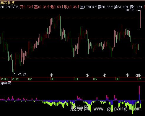Viewport: 145px width, 116px height.
Task: Jump to the 2011 timeline label
Action: point(4,79)
